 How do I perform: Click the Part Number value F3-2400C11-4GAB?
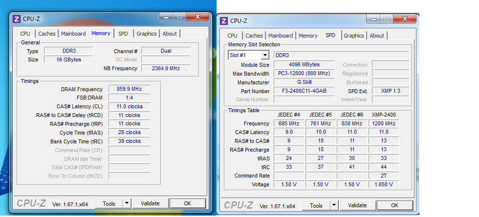(304, 91)
